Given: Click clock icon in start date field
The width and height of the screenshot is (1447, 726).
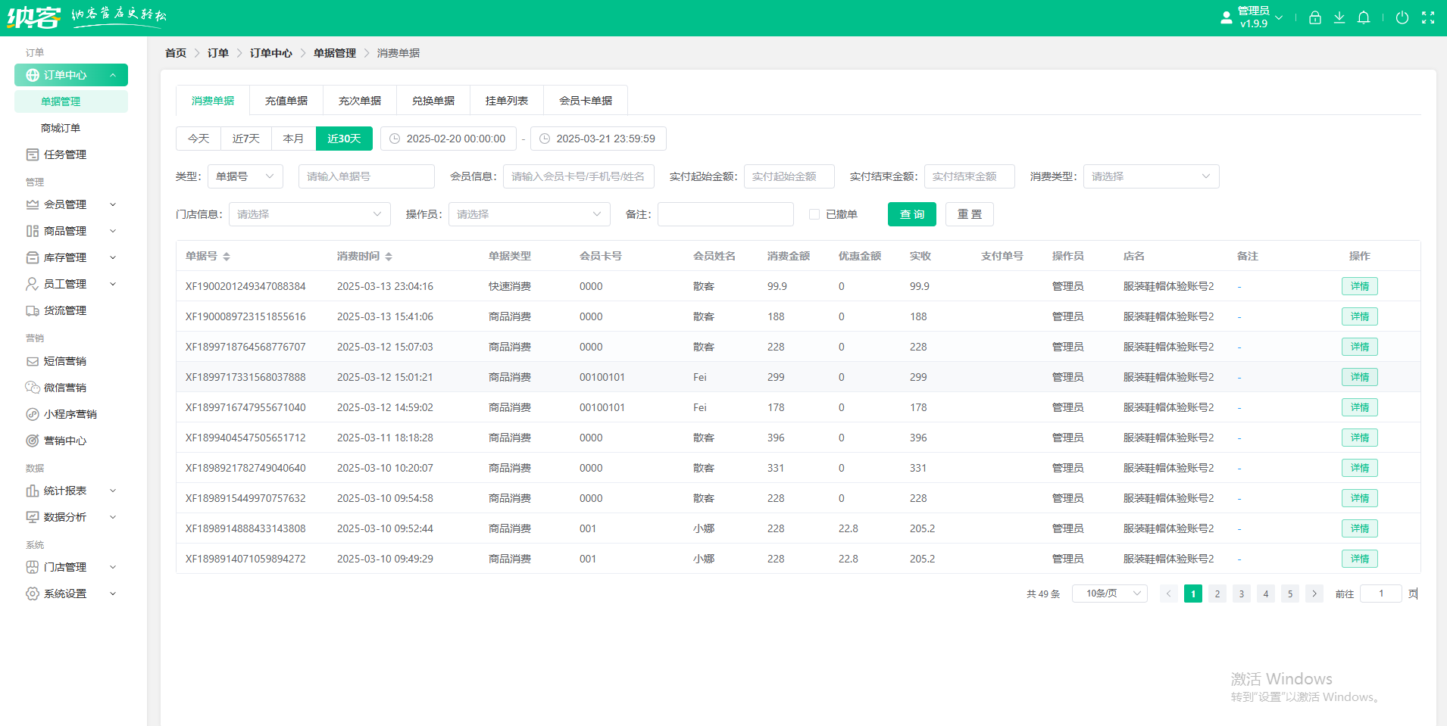Looking at the screenshot, I should point(395,139).
